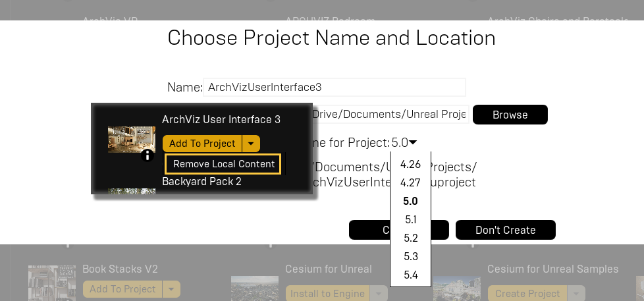Screen dimensions: 644x301
Task: Click the info icon on ArchViz thumbnail
Action: (148, 155)
